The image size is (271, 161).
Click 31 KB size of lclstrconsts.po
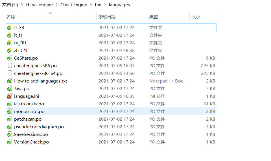click(x=209, y=104)
